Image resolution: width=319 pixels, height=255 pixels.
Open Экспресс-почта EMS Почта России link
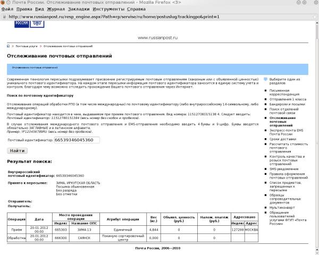[x=286, y=132]
